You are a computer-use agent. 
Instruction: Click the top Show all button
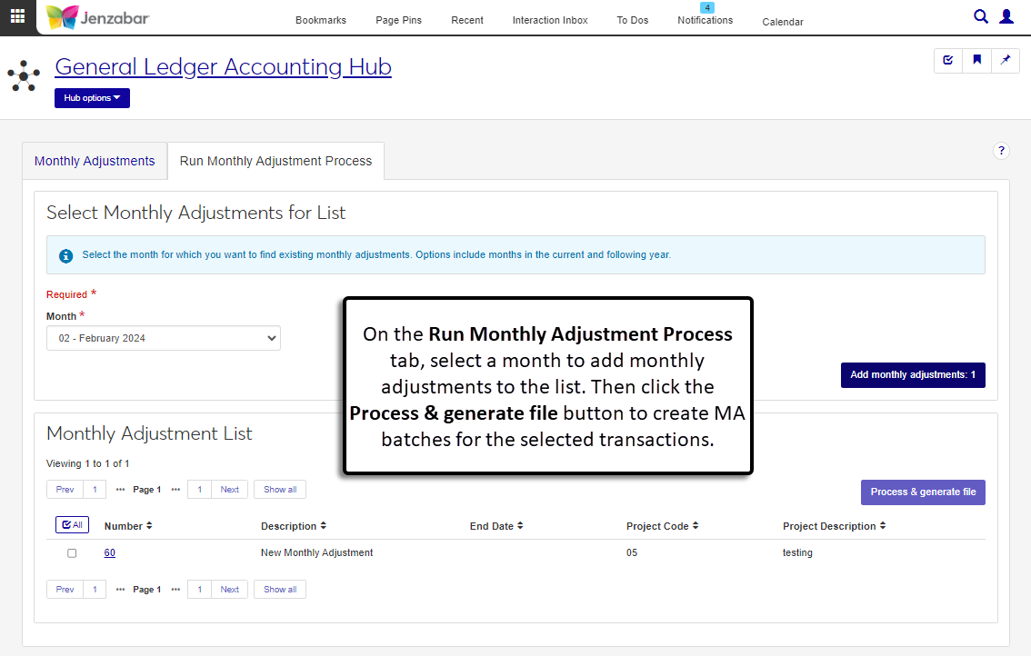coord(280,490)
